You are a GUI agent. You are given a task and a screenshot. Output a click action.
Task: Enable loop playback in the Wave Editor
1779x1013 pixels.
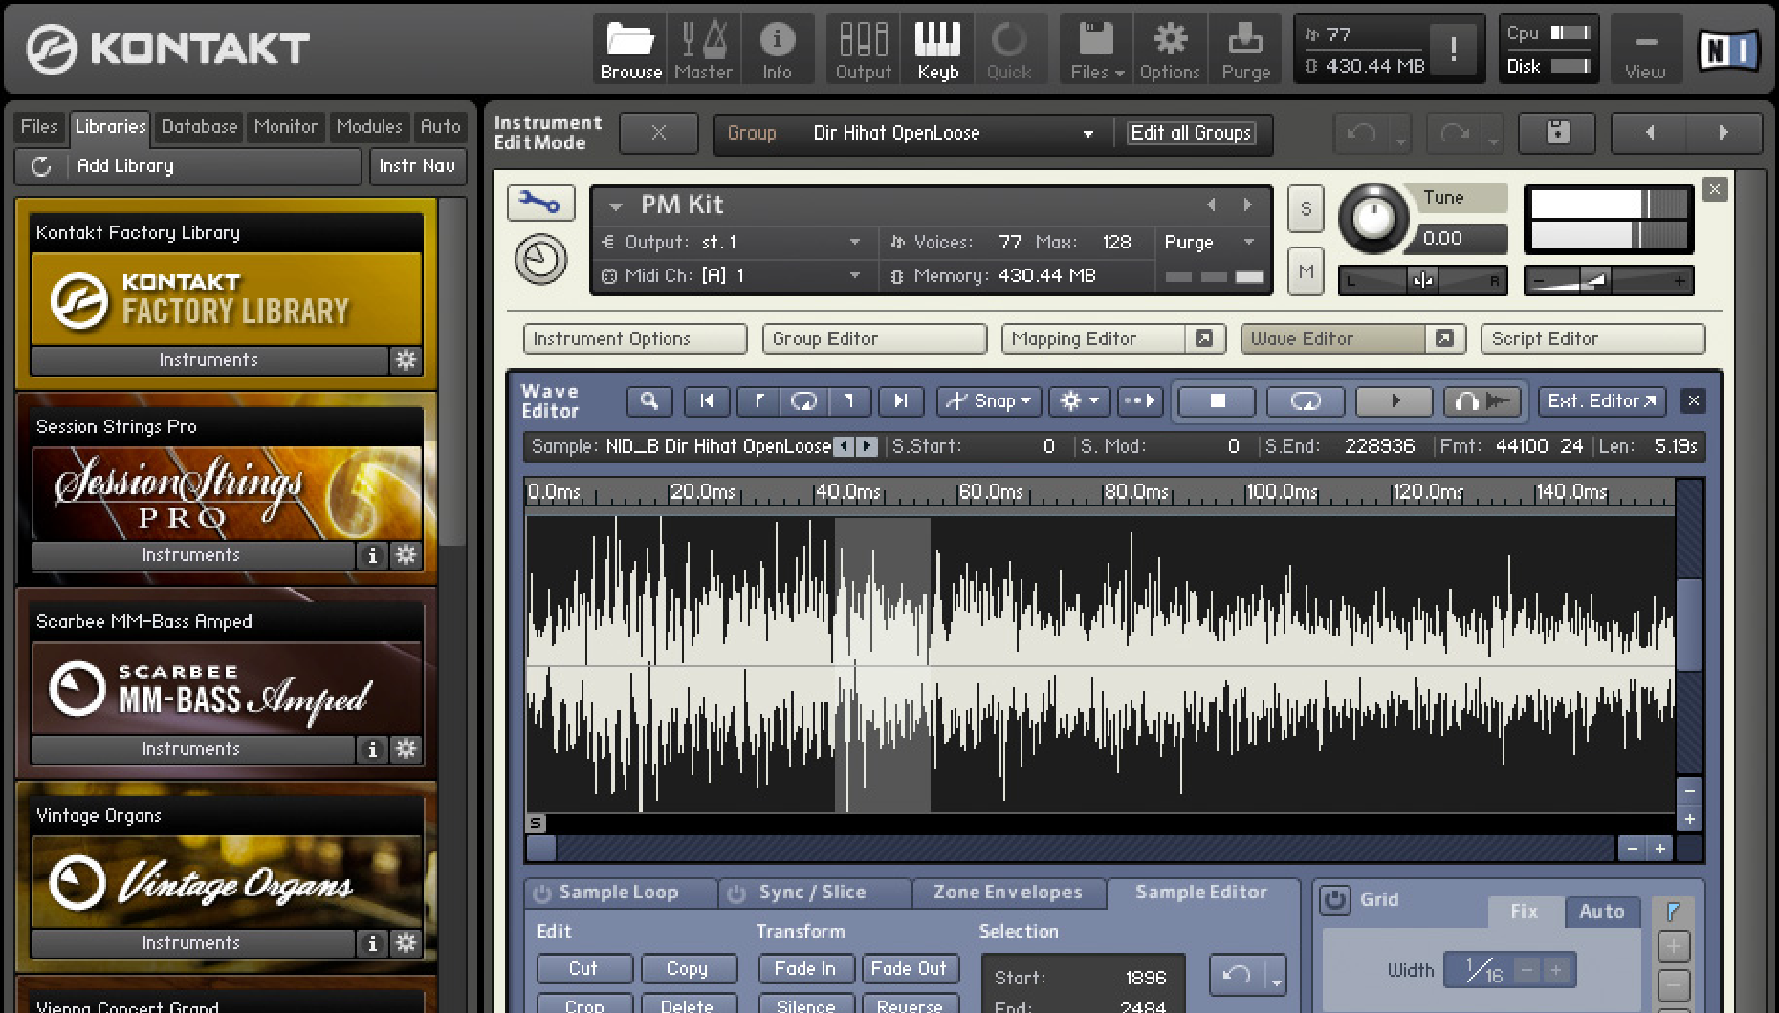point(1305,401)
